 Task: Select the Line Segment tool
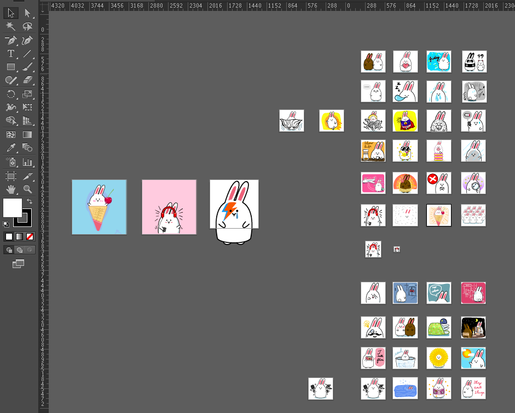(27, 54)
